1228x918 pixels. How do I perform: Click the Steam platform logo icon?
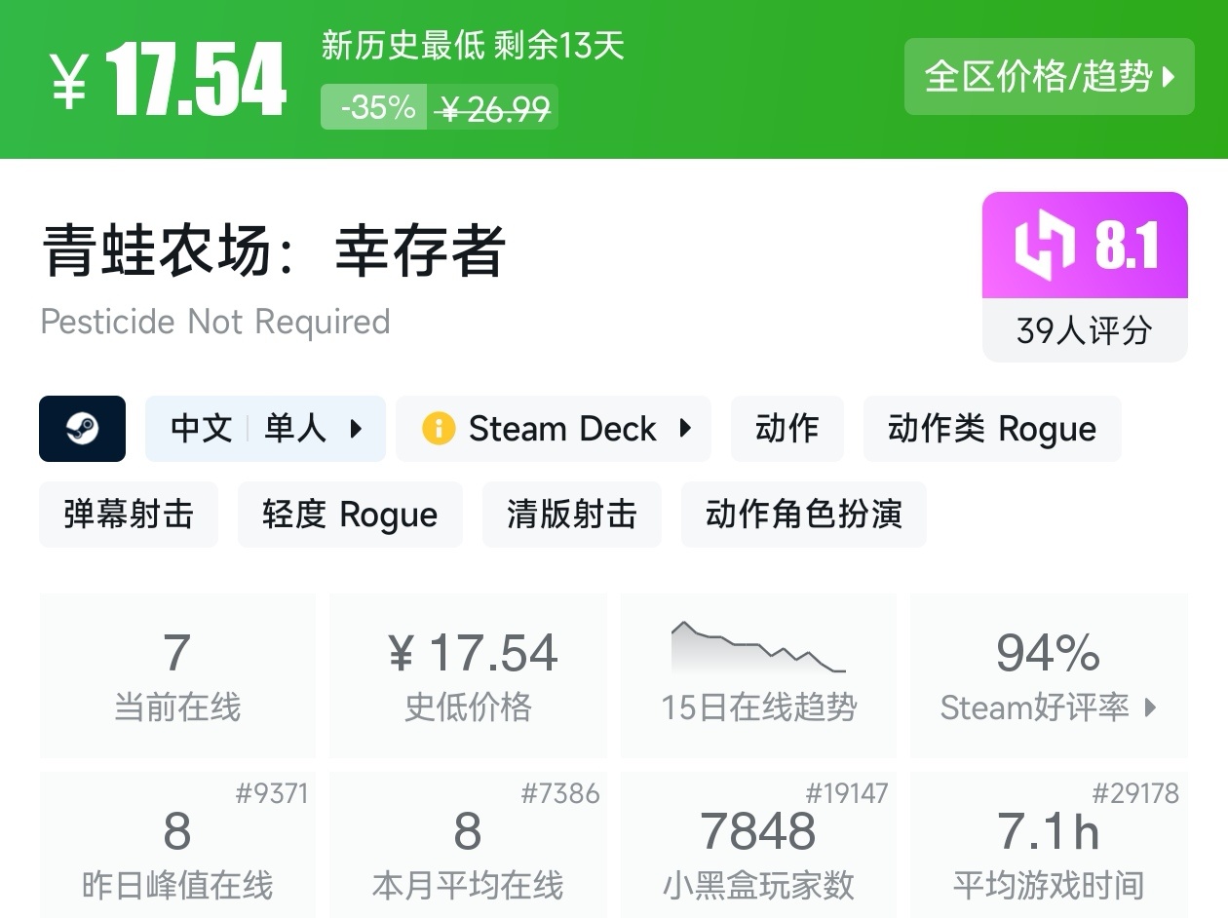pyautogui.click(x=82, y=429)
